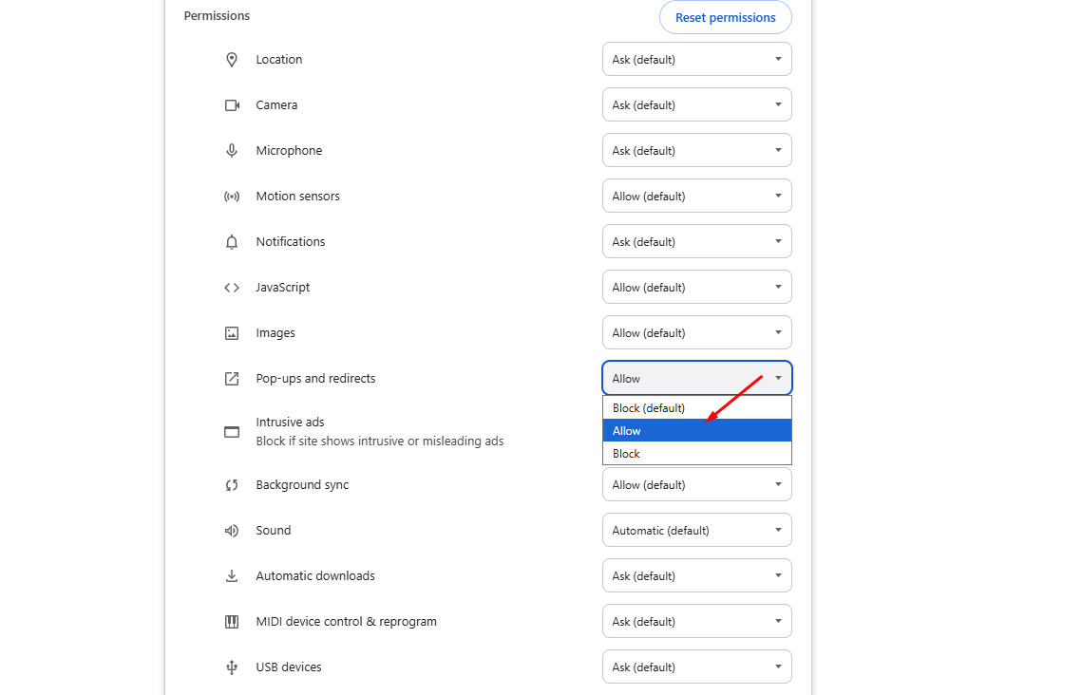1082x695 pixels.
Task: Click the Background sync icon
Action: 231,484
